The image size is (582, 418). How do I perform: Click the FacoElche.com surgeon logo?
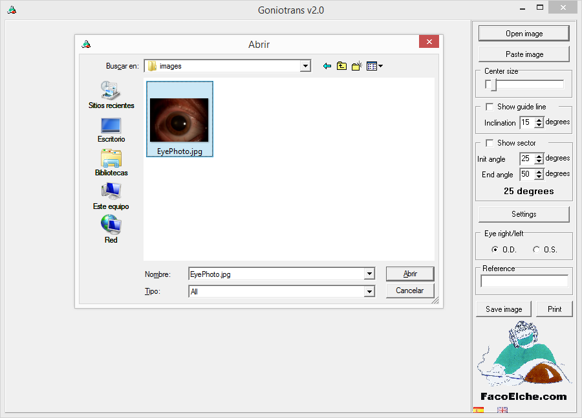524,354
